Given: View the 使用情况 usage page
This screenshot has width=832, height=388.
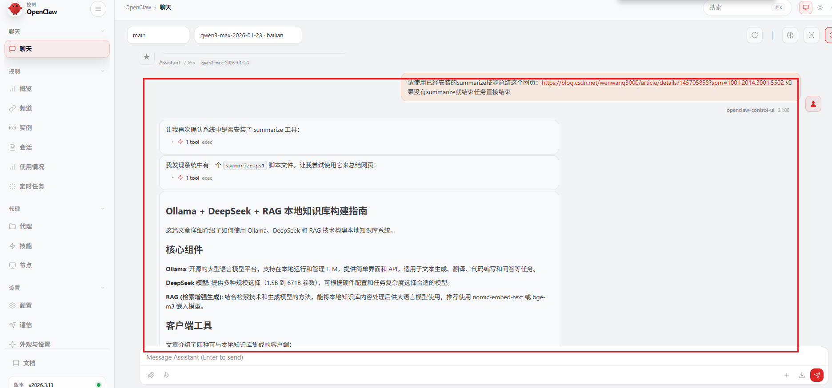Looking at the screenshot, I should [x=57, y=167].
